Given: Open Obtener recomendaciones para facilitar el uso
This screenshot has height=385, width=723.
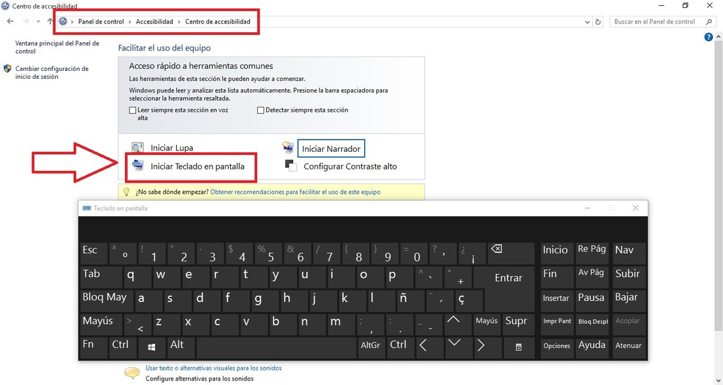Looking at the screenshot, I should pos(296,192).
